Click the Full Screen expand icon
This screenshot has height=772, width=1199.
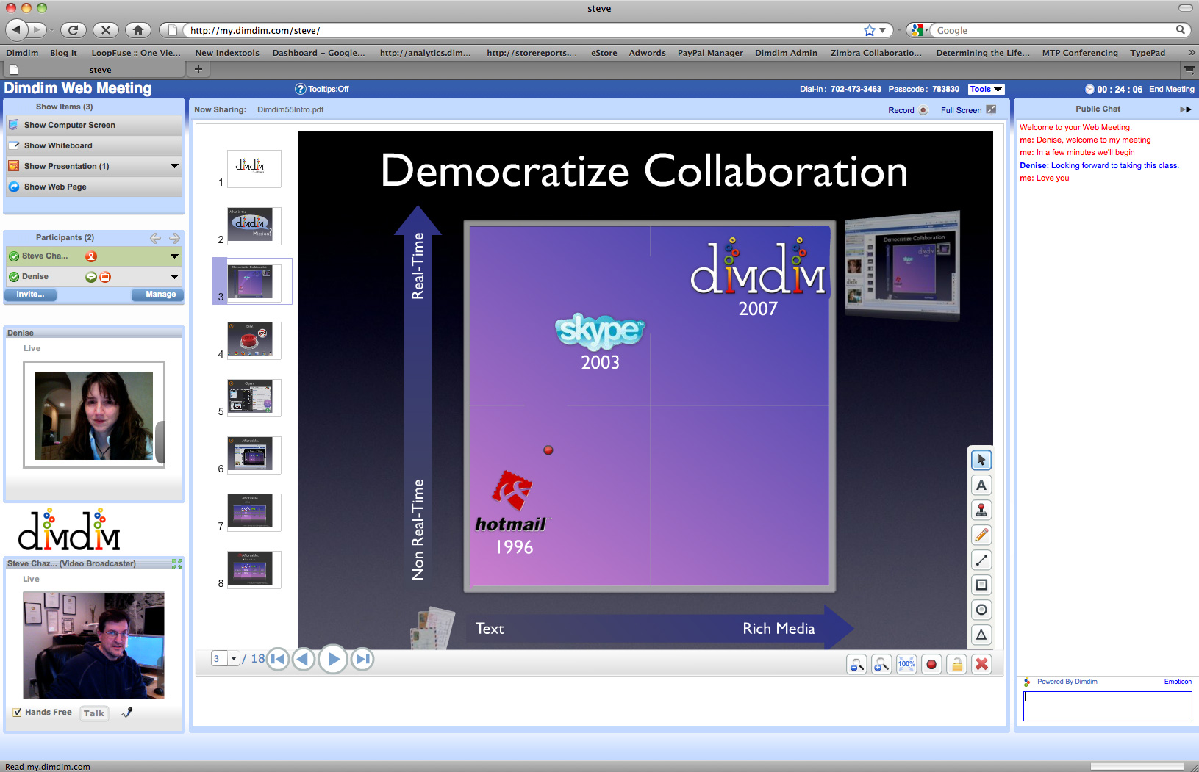[991, 109]
